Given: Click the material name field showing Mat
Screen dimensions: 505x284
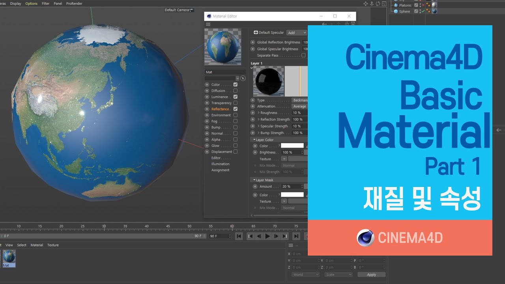Looking at the screenshot, I should (225, 72).
